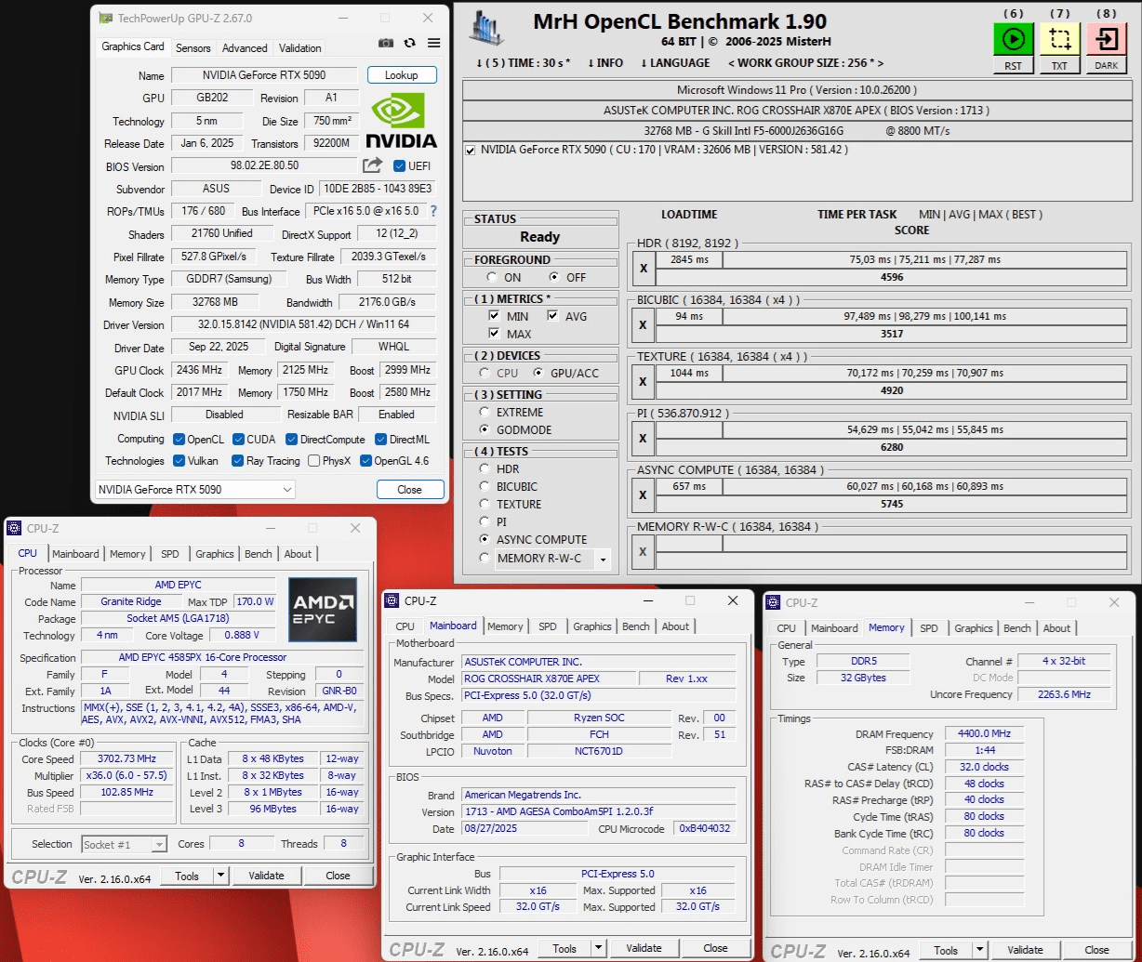The width and height of the screenshot is (1142, 962).
Task: Toggle the AVG metrics checkbox
Action: coord(552,316)
